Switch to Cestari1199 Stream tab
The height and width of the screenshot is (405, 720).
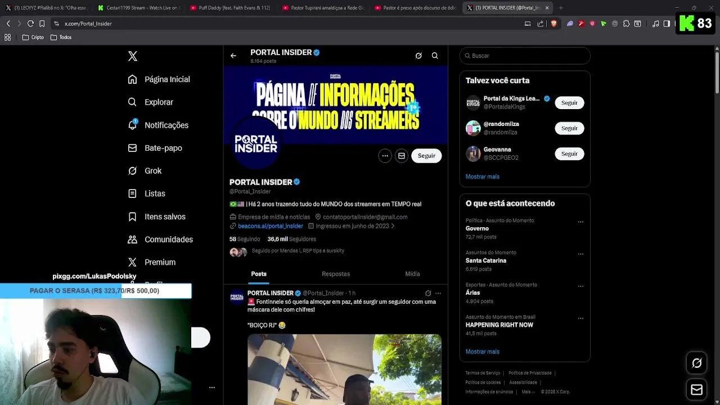click(138, 8)
